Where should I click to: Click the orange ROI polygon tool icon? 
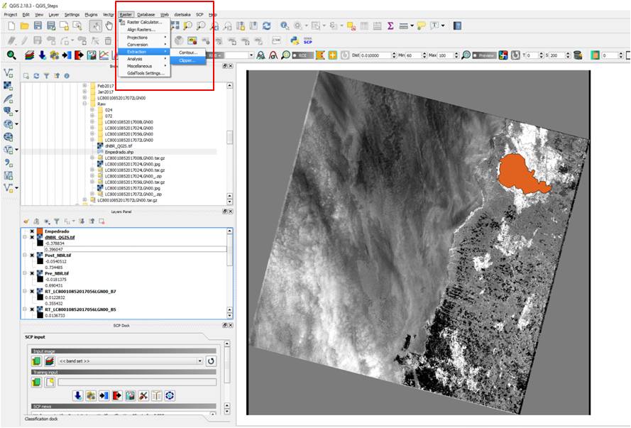coord(320,55)
